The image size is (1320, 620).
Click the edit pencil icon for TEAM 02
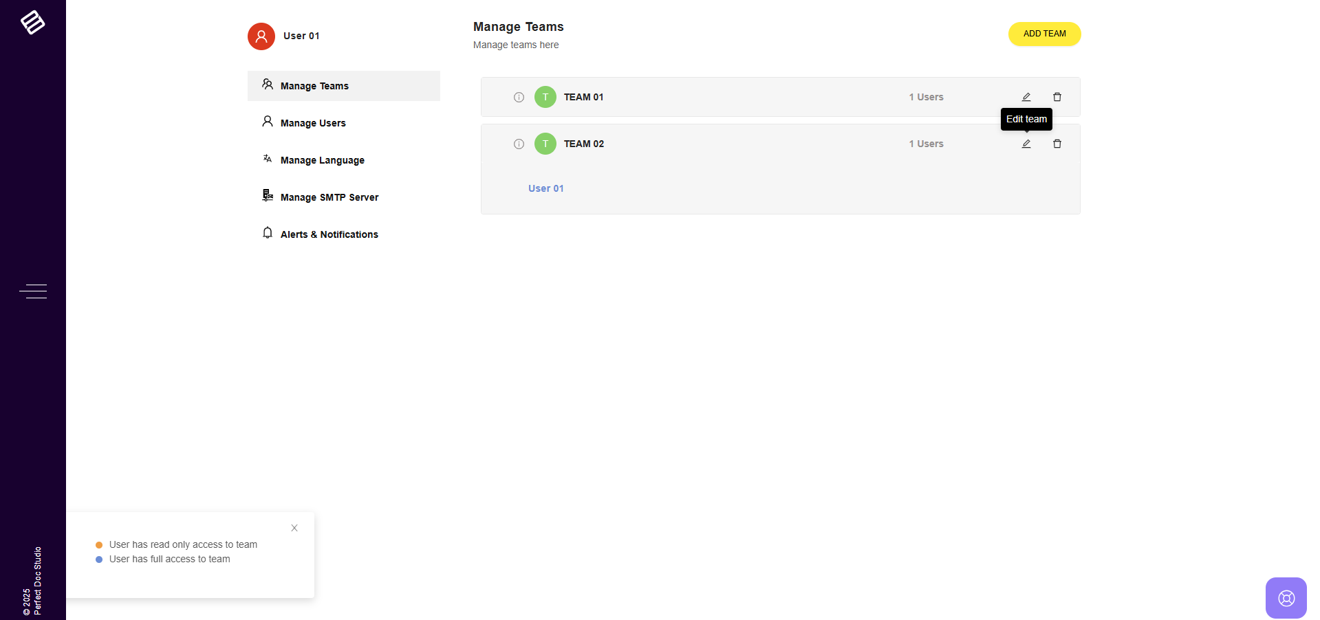[x=1026, y=144]
